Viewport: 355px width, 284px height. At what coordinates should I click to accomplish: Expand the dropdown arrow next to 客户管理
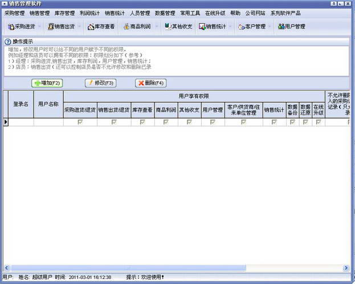coord(270,26)
